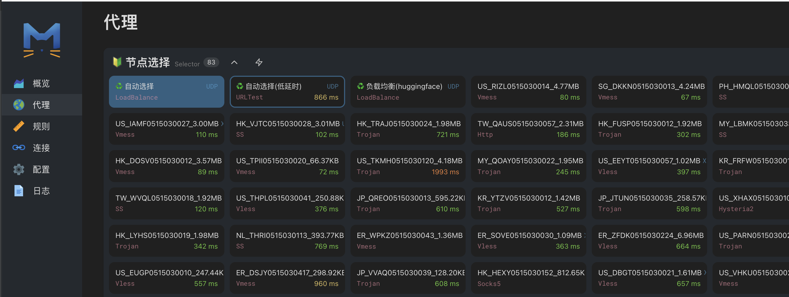Image resolution: width=789 pixels, height=297 pixels.
Task: Click the globe icon for 代理
Action: [19, 105]
